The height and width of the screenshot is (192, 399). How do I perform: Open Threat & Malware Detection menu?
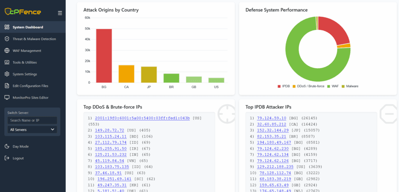pyautogui.click(x=34, y=39)
